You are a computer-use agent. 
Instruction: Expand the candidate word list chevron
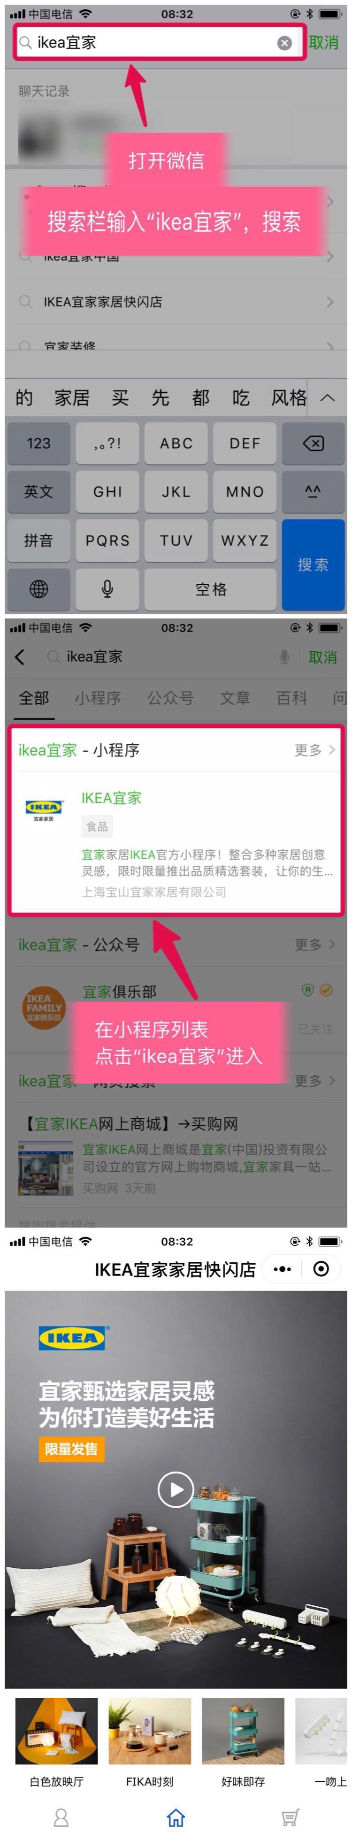pos(328,398)
